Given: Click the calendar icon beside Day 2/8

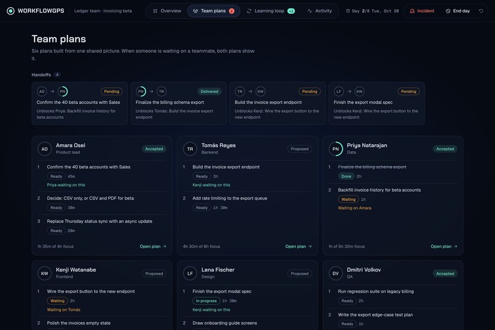Looking at the screenshot, I should point(348,11).
